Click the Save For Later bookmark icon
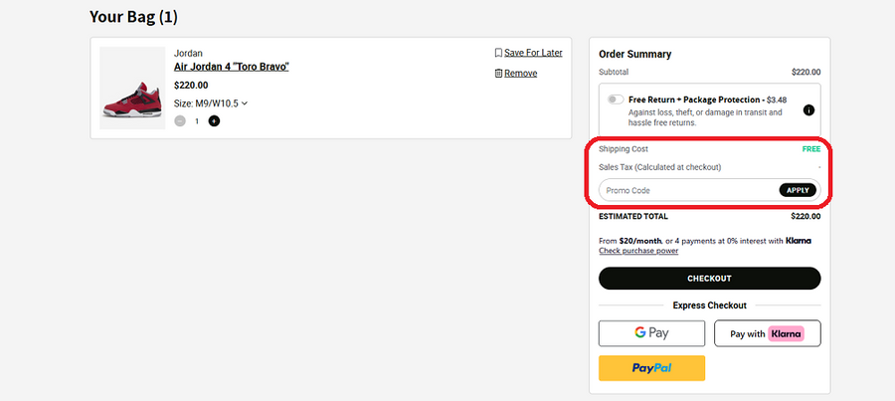The image size is (895, 401). point(498,53)
